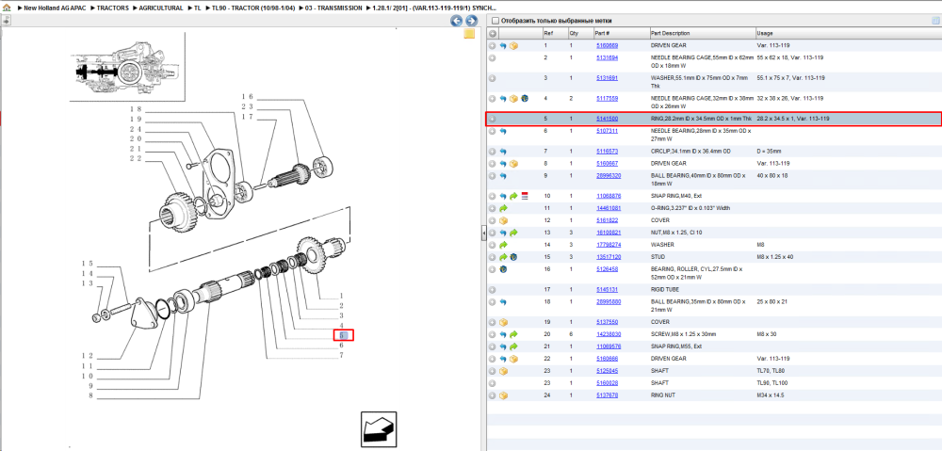Open TL breadcrumb level
Viewport: 942px width, 451px height.
[x=198, y=8]
